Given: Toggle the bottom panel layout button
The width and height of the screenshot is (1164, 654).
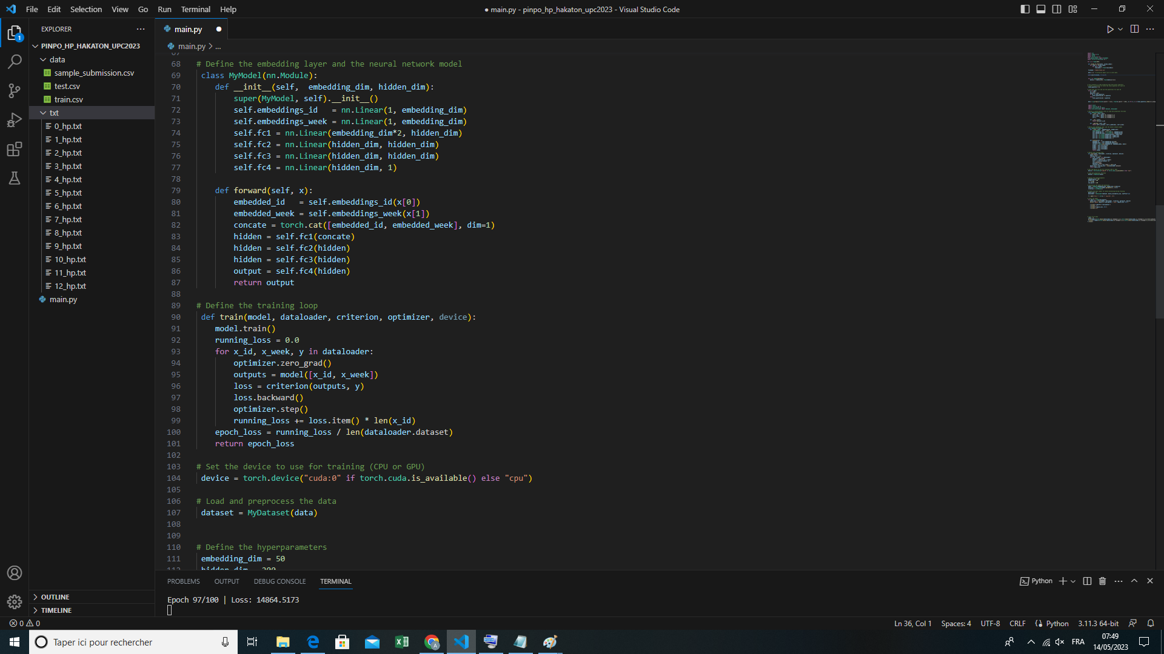Looking at the screenshot, I should pyautogui.click(x=1041, y=9).
